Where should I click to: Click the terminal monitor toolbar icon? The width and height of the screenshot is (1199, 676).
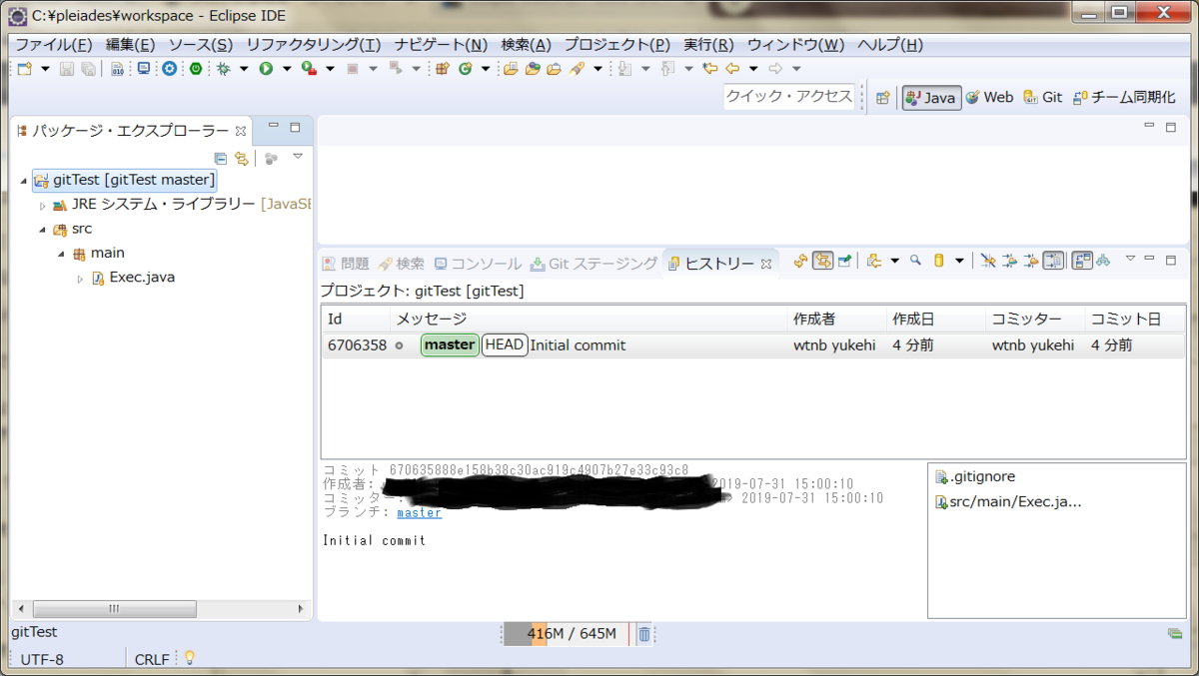pos(144,69)
